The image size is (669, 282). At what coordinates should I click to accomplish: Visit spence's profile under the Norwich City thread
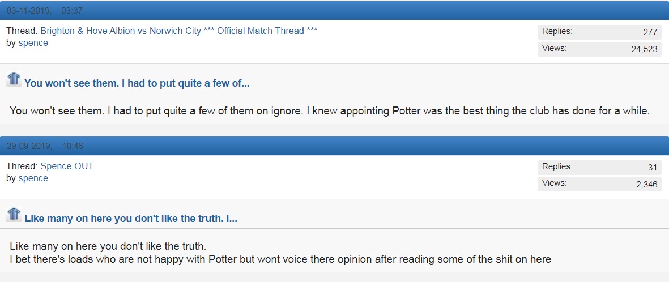33,43
